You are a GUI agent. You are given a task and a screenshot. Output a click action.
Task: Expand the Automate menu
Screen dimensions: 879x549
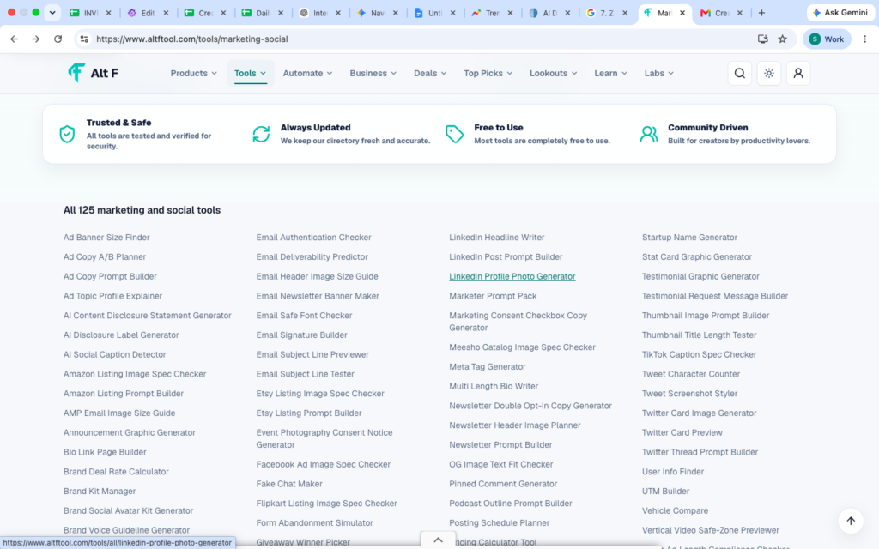pyautogui.click(x=308, y=74)
